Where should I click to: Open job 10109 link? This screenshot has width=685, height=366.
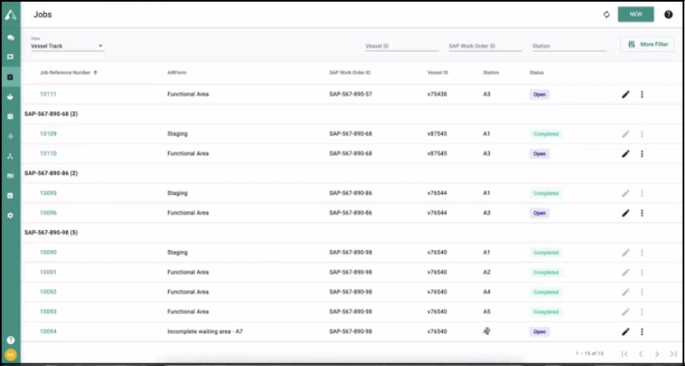click(48, 134)
